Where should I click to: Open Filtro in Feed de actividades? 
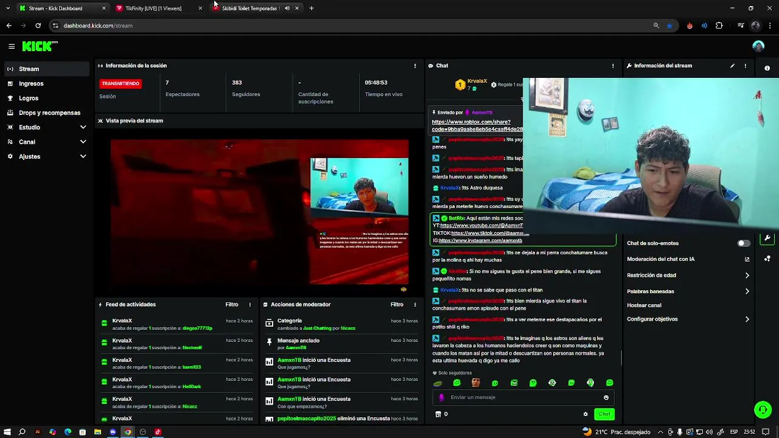pyautogui.click(x=232, y=305)
